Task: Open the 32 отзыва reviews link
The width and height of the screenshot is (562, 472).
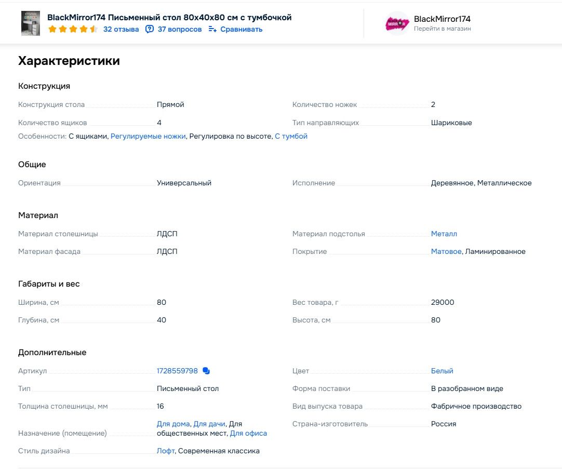Action: pyautogui.click(x=121, y=30)
